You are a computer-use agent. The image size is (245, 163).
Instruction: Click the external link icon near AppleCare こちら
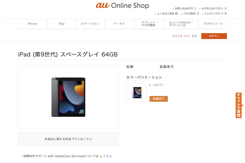(x=101, y=157)
